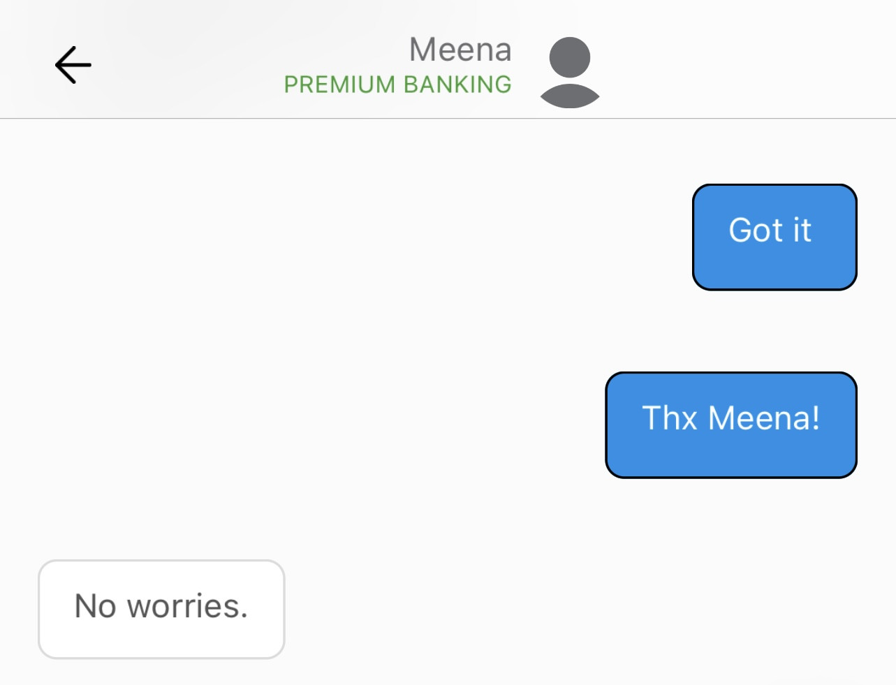Tap the contact name "Meena"

tap(460, 50)
